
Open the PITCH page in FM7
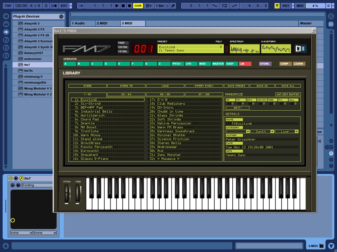tap(178, 64)
